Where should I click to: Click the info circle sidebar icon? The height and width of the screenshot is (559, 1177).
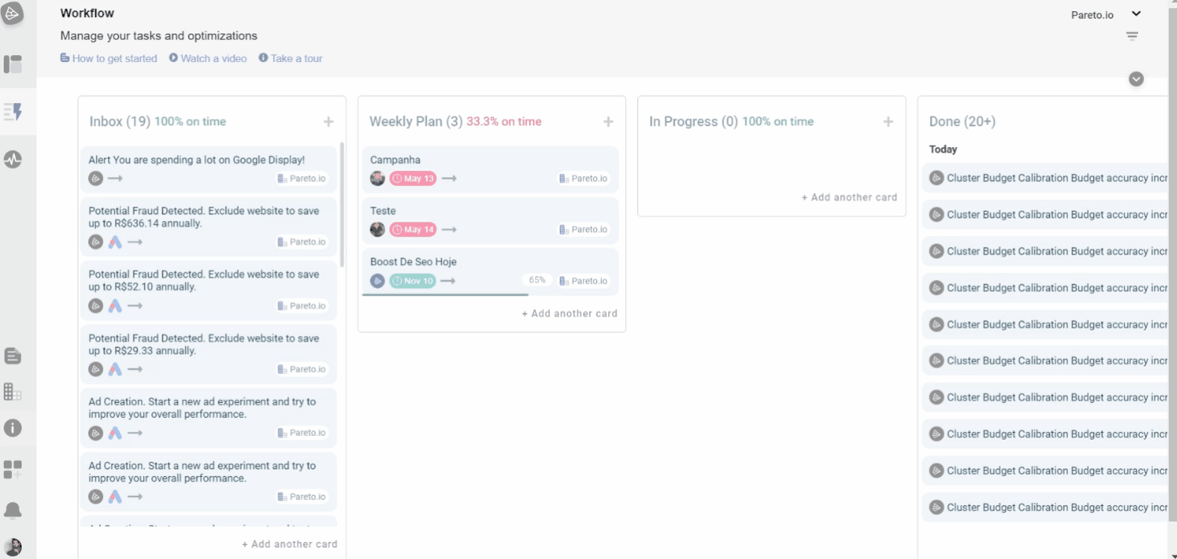point(13,428)
